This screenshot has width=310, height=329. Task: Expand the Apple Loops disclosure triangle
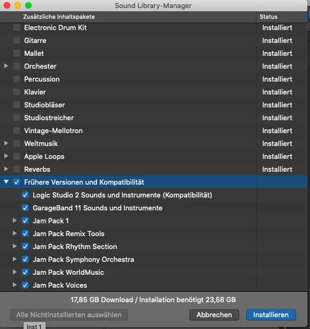(x=6, y=156)
